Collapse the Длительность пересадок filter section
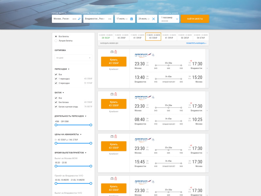 86,116
